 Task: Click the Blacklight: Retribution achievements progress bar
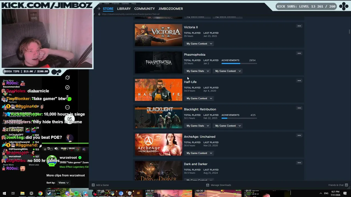239,118
